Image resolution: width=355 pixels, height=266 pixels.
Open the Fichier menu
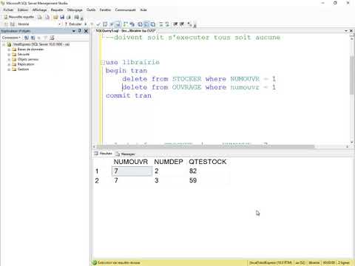[x=8, y=10]
